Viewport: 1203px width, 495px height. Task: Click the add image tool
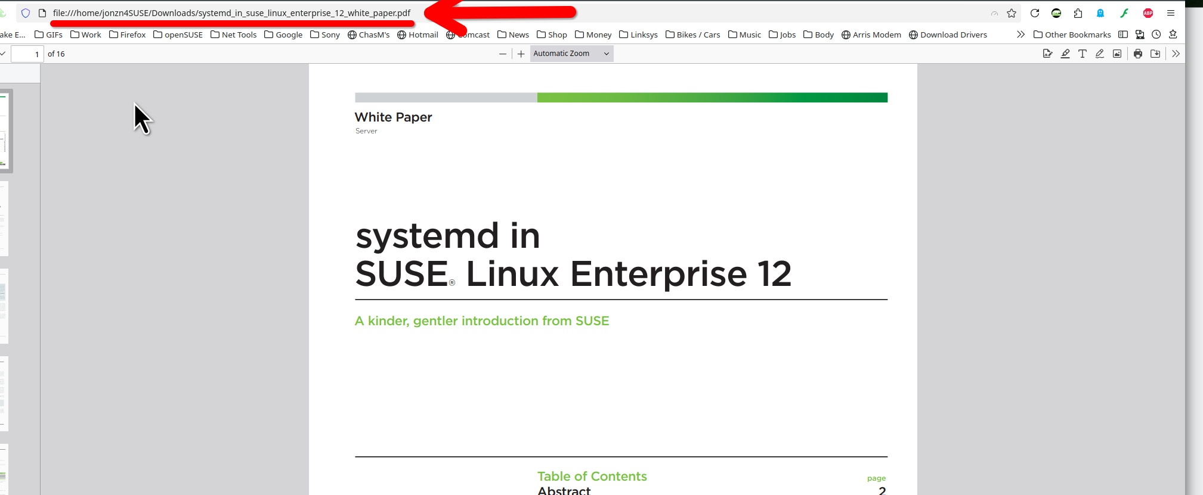coord(1117,54)
